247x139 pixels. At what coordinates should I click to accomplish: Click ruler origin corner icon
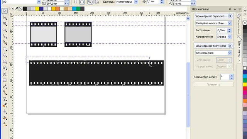click(x=11, y=14)
